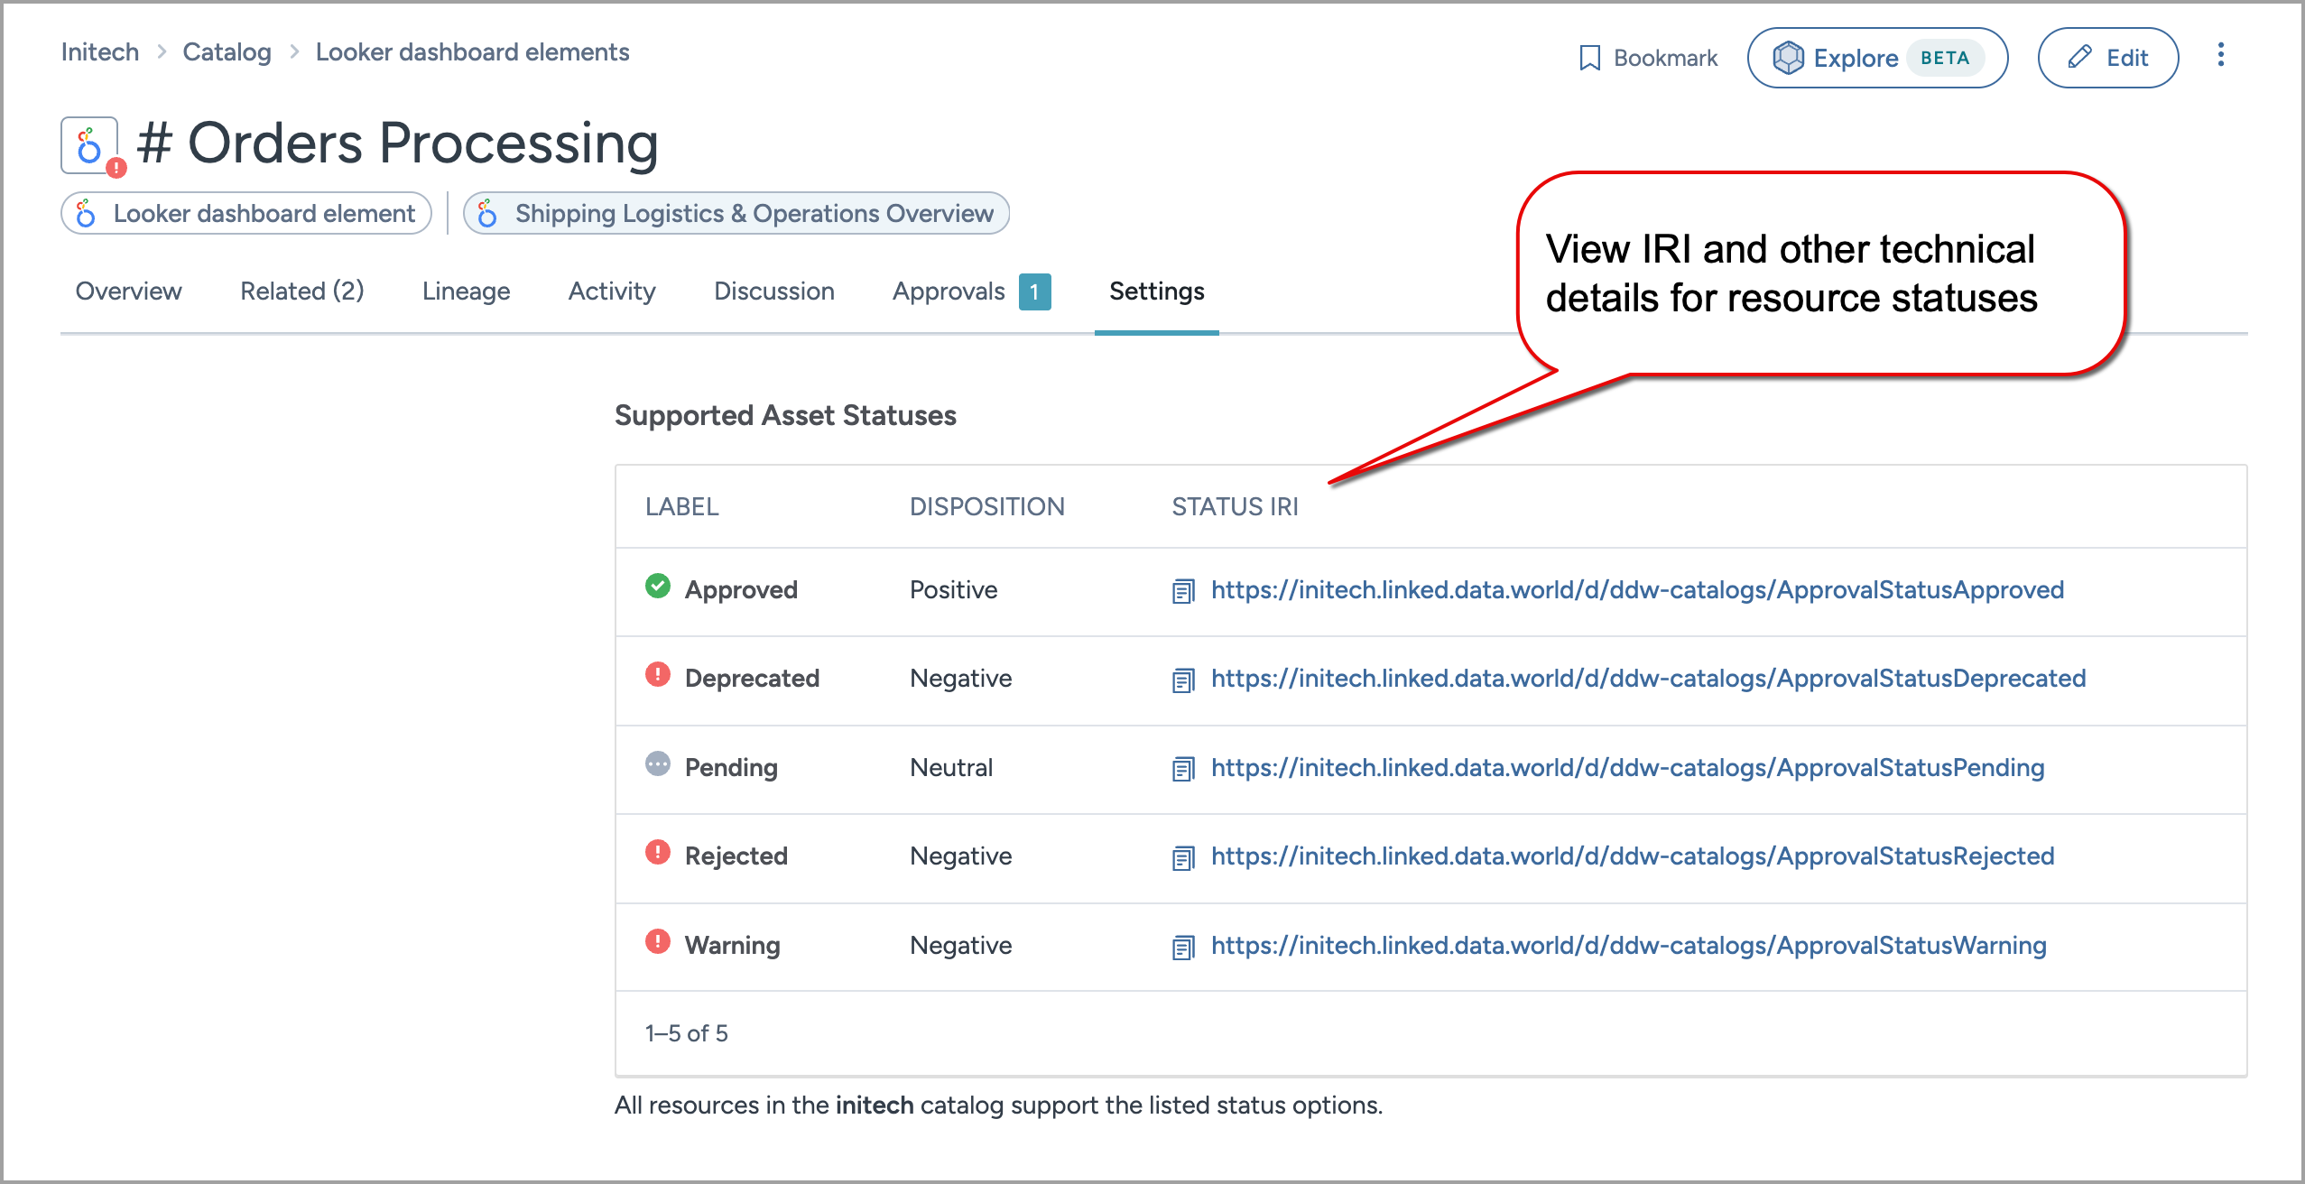Click copy icon beside Deprecated status IRI
The height and width of the screenshot is (1184, 2305).
click(x=1182, y=680)
